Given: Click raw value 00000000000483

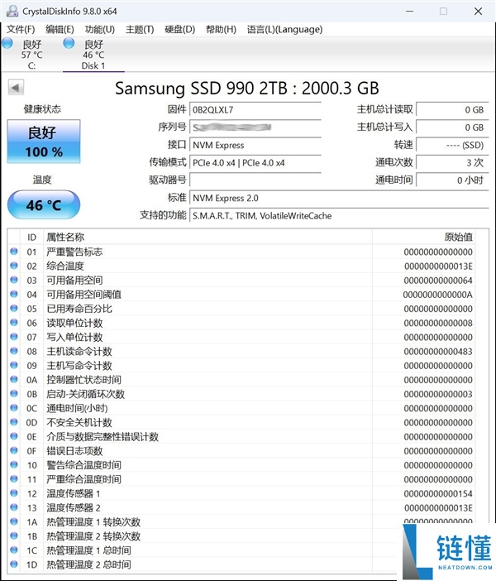Looking at the screenshot, I should coord(438,352).
